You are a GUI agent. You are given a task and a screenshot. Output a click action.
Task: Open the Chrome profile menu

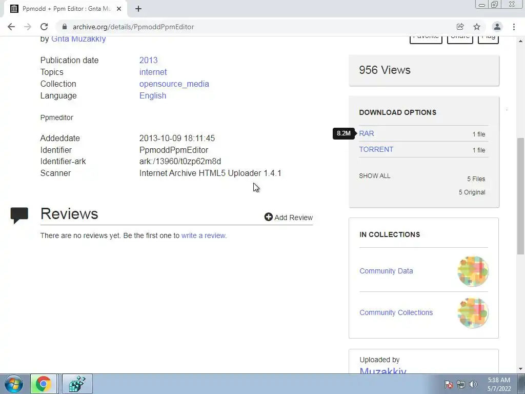tap(497, 27)
